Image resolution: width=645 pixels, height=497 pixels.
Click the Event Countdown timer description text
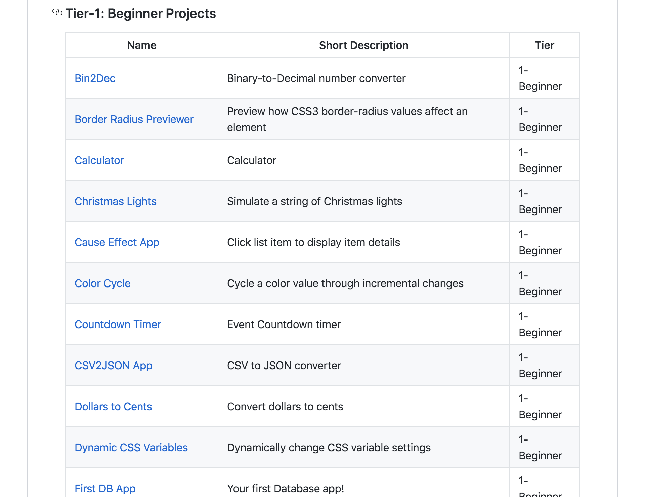pyautogui.click(x=284, y=324)
